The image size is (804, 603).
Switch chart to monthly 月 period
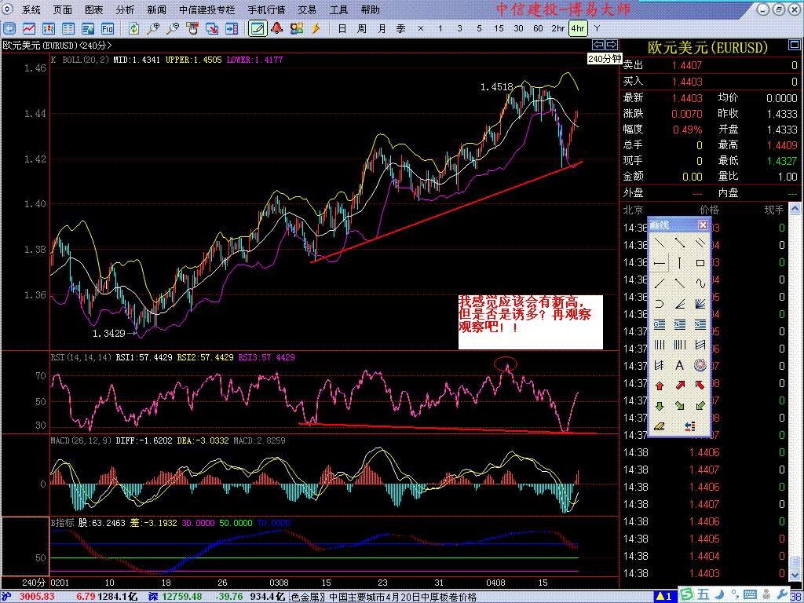pos(382,29)
